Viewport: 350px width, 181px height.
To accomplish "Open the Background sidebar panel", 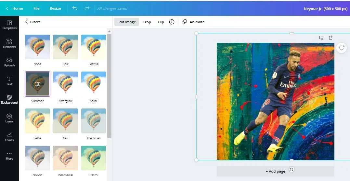I will point(9,99).
